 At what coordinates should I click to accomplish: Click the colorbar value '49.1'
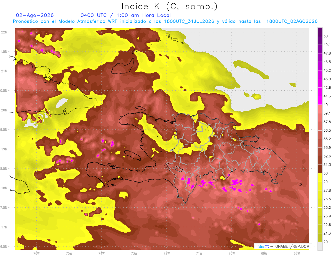(327, 45)
